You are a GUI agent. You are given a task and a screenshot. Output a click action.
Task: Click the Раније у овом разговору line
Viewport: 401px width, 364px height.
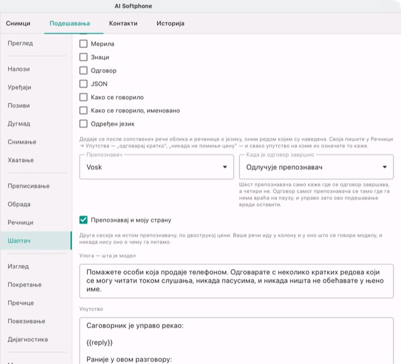pyautogui.click(x=129, y=360)
